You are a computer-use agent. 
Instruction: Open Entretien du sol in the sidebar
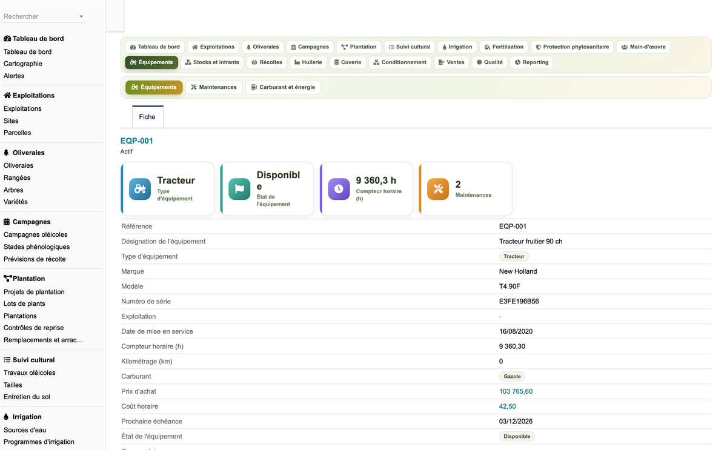[x=27, y=397]
